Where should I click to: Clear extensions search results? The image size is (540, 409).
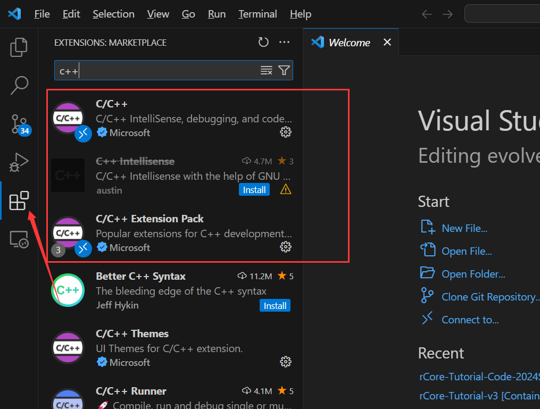coord(266,71)
